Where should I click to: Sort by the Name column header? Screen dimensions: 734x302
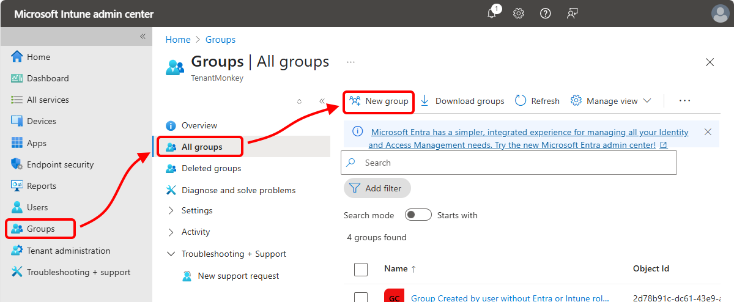pyautogui.click(x=400, y=268)
